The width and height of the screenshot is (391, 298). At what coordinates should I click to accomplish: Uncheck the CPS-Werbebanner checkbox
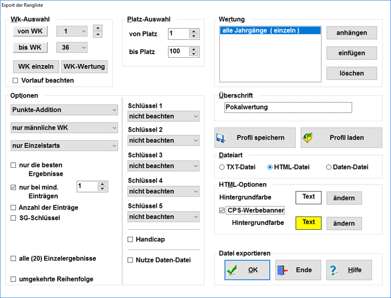222,210
